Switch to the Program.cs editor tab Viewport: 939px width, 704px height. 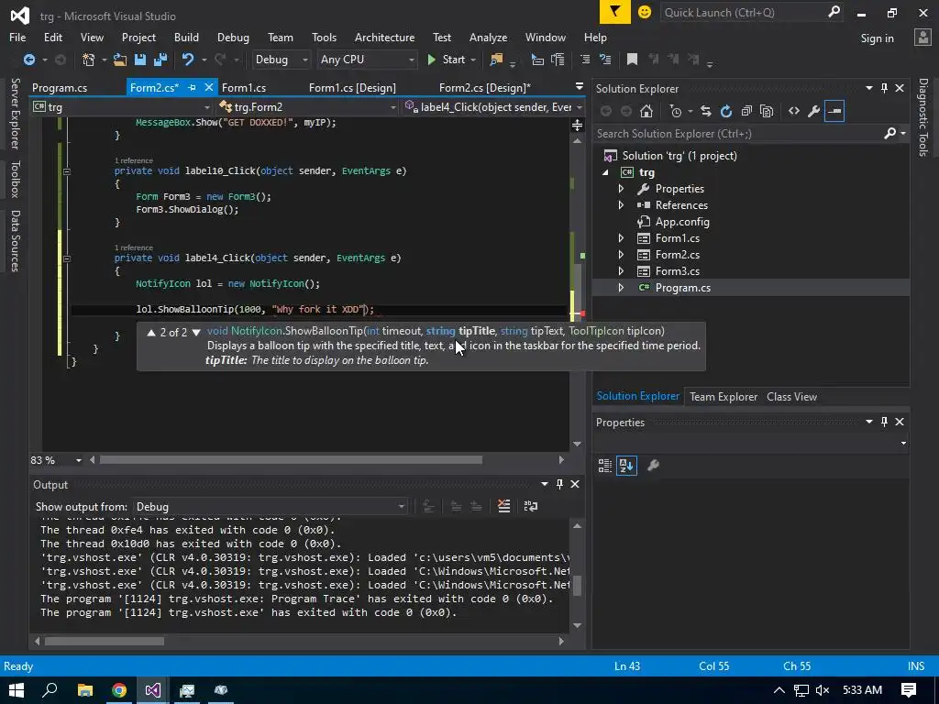60,87
